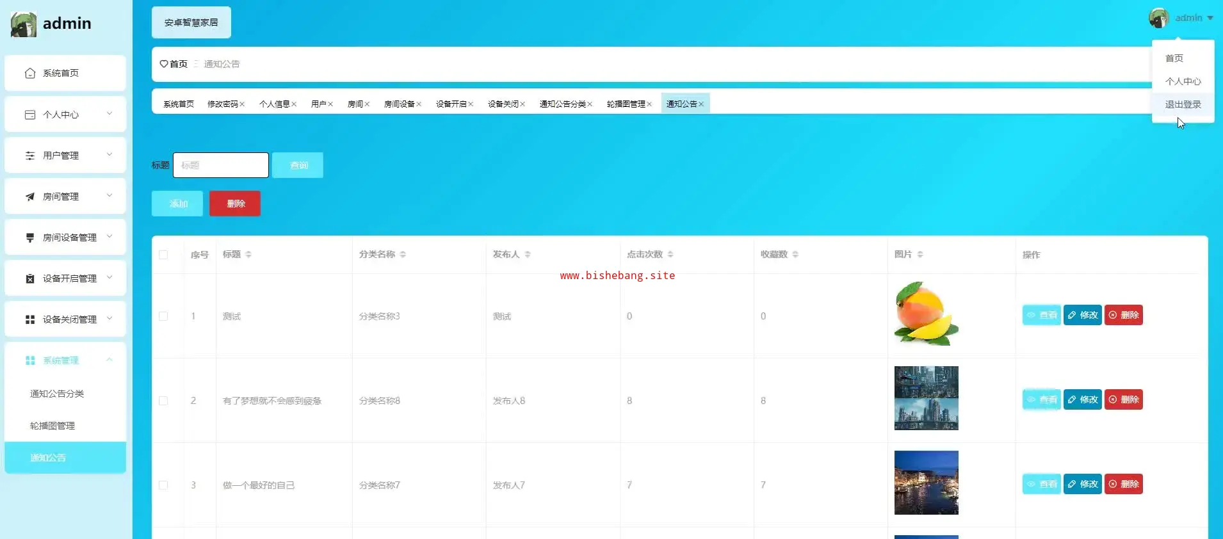
Task: Close the 设备开启 tab
Action: pos(471,104)
